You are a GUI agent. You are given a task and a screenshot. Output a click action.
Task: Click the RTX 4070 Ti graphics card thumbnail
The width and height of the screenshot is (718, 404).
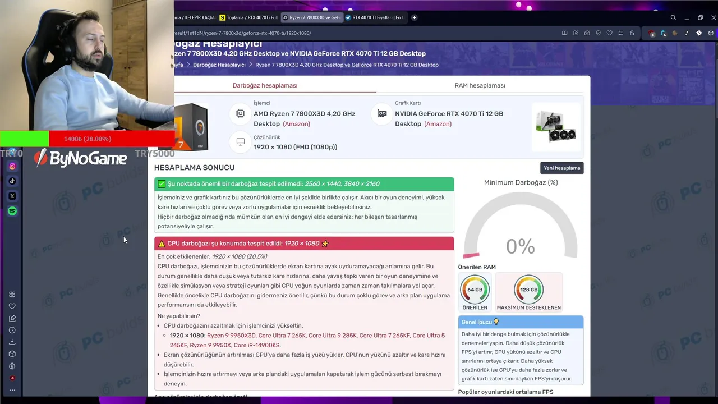click(556, 127)
